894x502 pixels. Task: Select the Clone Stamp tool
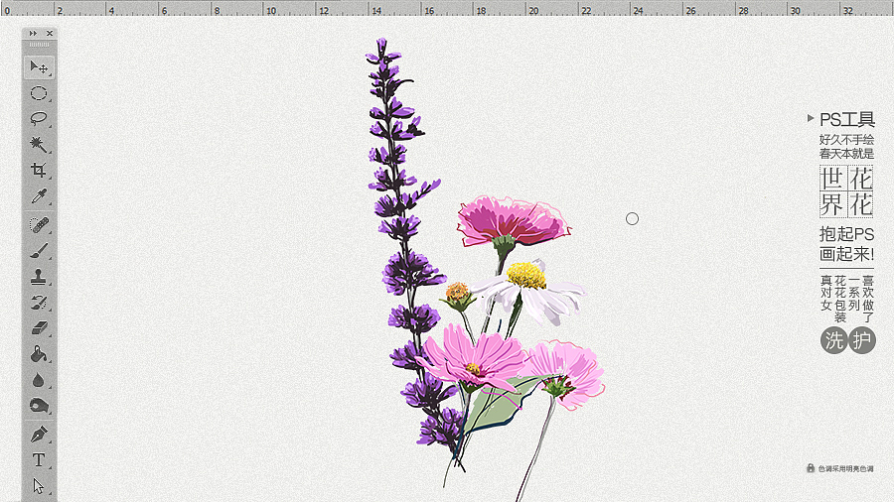[x=39, y=277]
